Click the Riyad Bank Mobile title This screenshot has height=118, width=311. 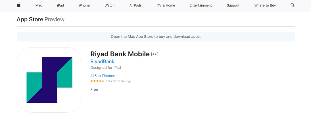point(120,54)
